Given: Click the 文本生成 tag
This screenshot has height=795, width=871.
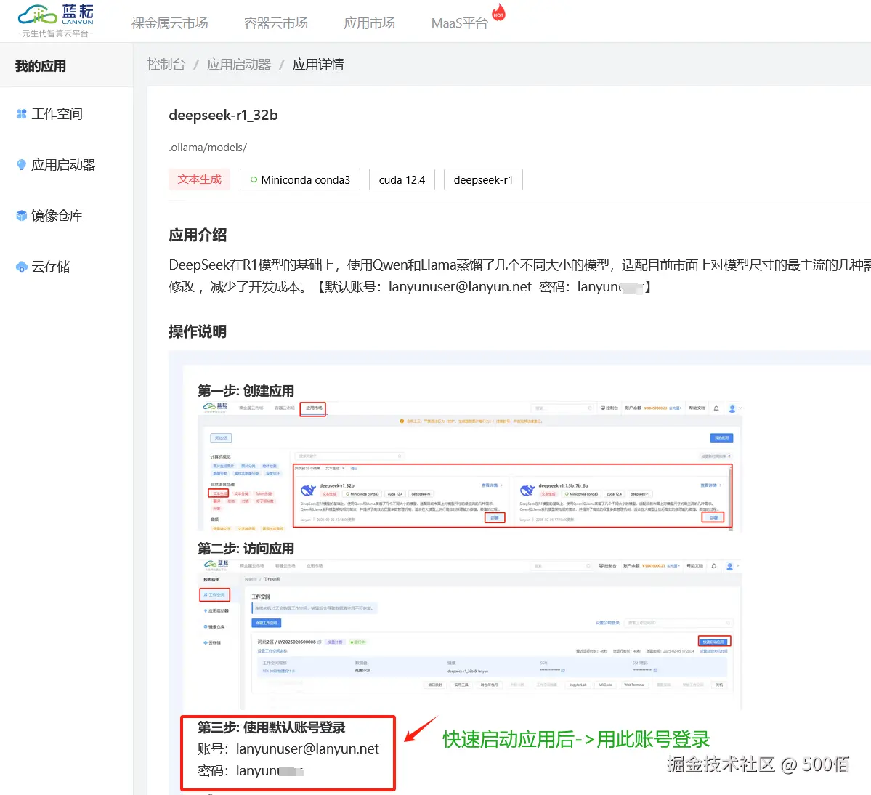Looking at the screenshot, I should click(x=200, y=179).
